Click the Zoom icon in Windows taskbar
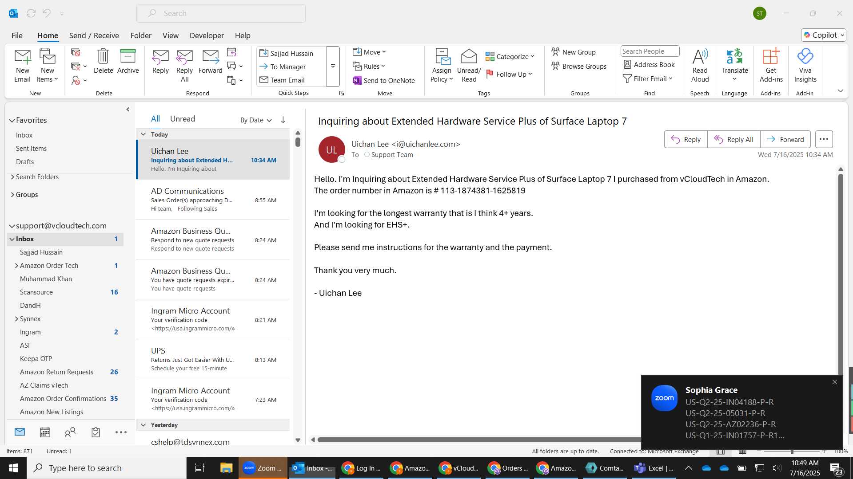 click(x=263, y=468)
